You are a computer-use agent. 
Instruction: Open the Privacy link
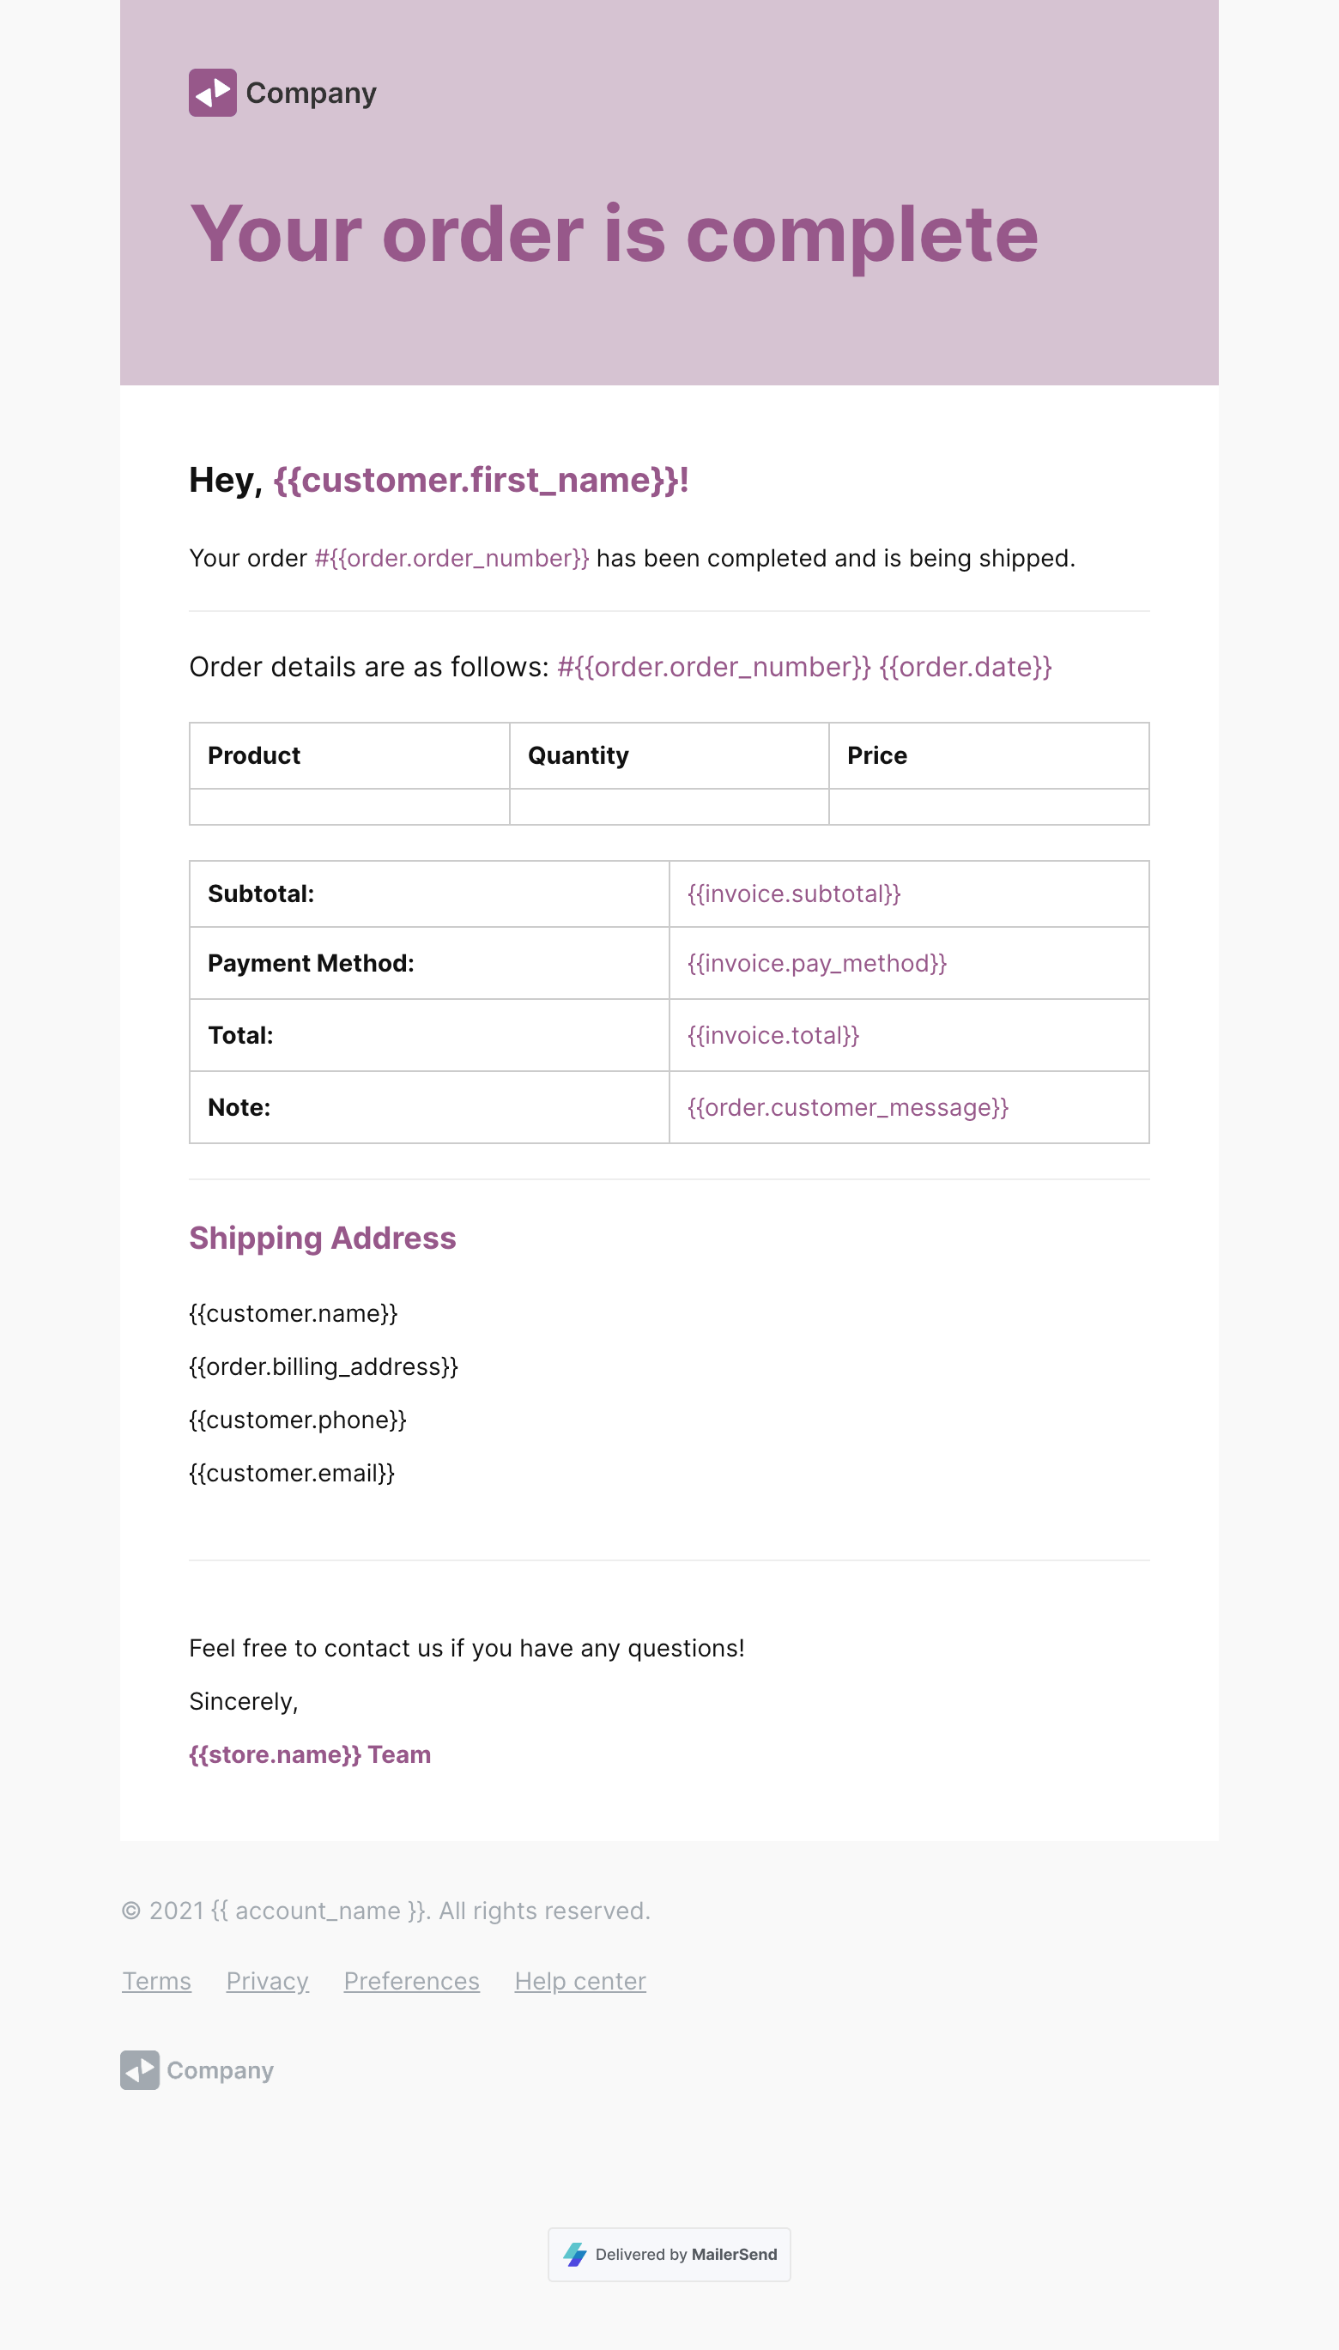267,1980
